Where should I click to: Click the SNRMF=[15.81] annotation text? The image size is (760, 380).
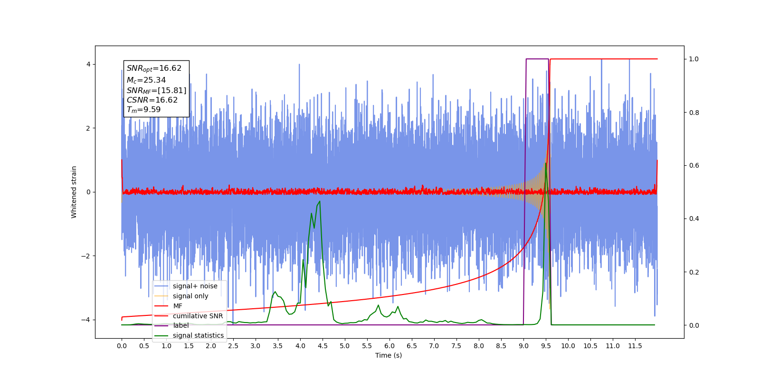pyautogui.click(x=156, y=91)
